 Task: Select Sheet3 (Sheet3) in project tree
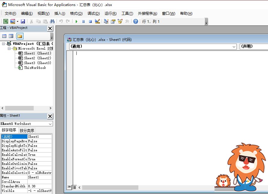pyautogui.click(x=37, y=63)
